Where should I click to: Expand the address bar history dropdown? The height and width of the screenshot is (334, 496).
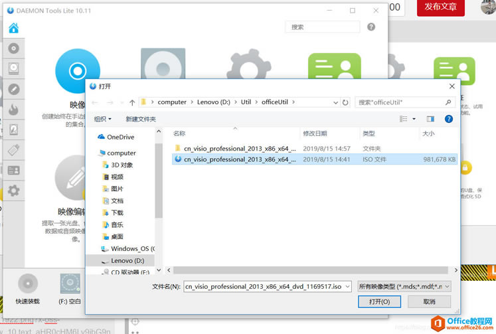pyautogui.click(x=335, y=102)
